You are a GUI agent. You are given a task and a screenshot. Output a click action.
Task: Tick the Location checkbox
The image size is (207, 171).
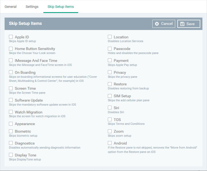tap(110, 37)
